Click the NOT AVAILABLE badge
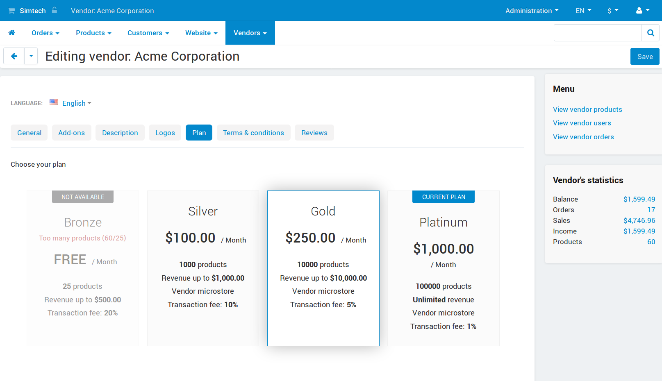 pyautogui.click(x=83, y=197)
